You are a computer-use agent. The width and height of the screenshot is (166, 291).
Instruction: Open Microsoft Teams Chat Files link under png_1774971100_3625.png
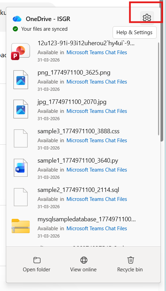pos(96,82)
